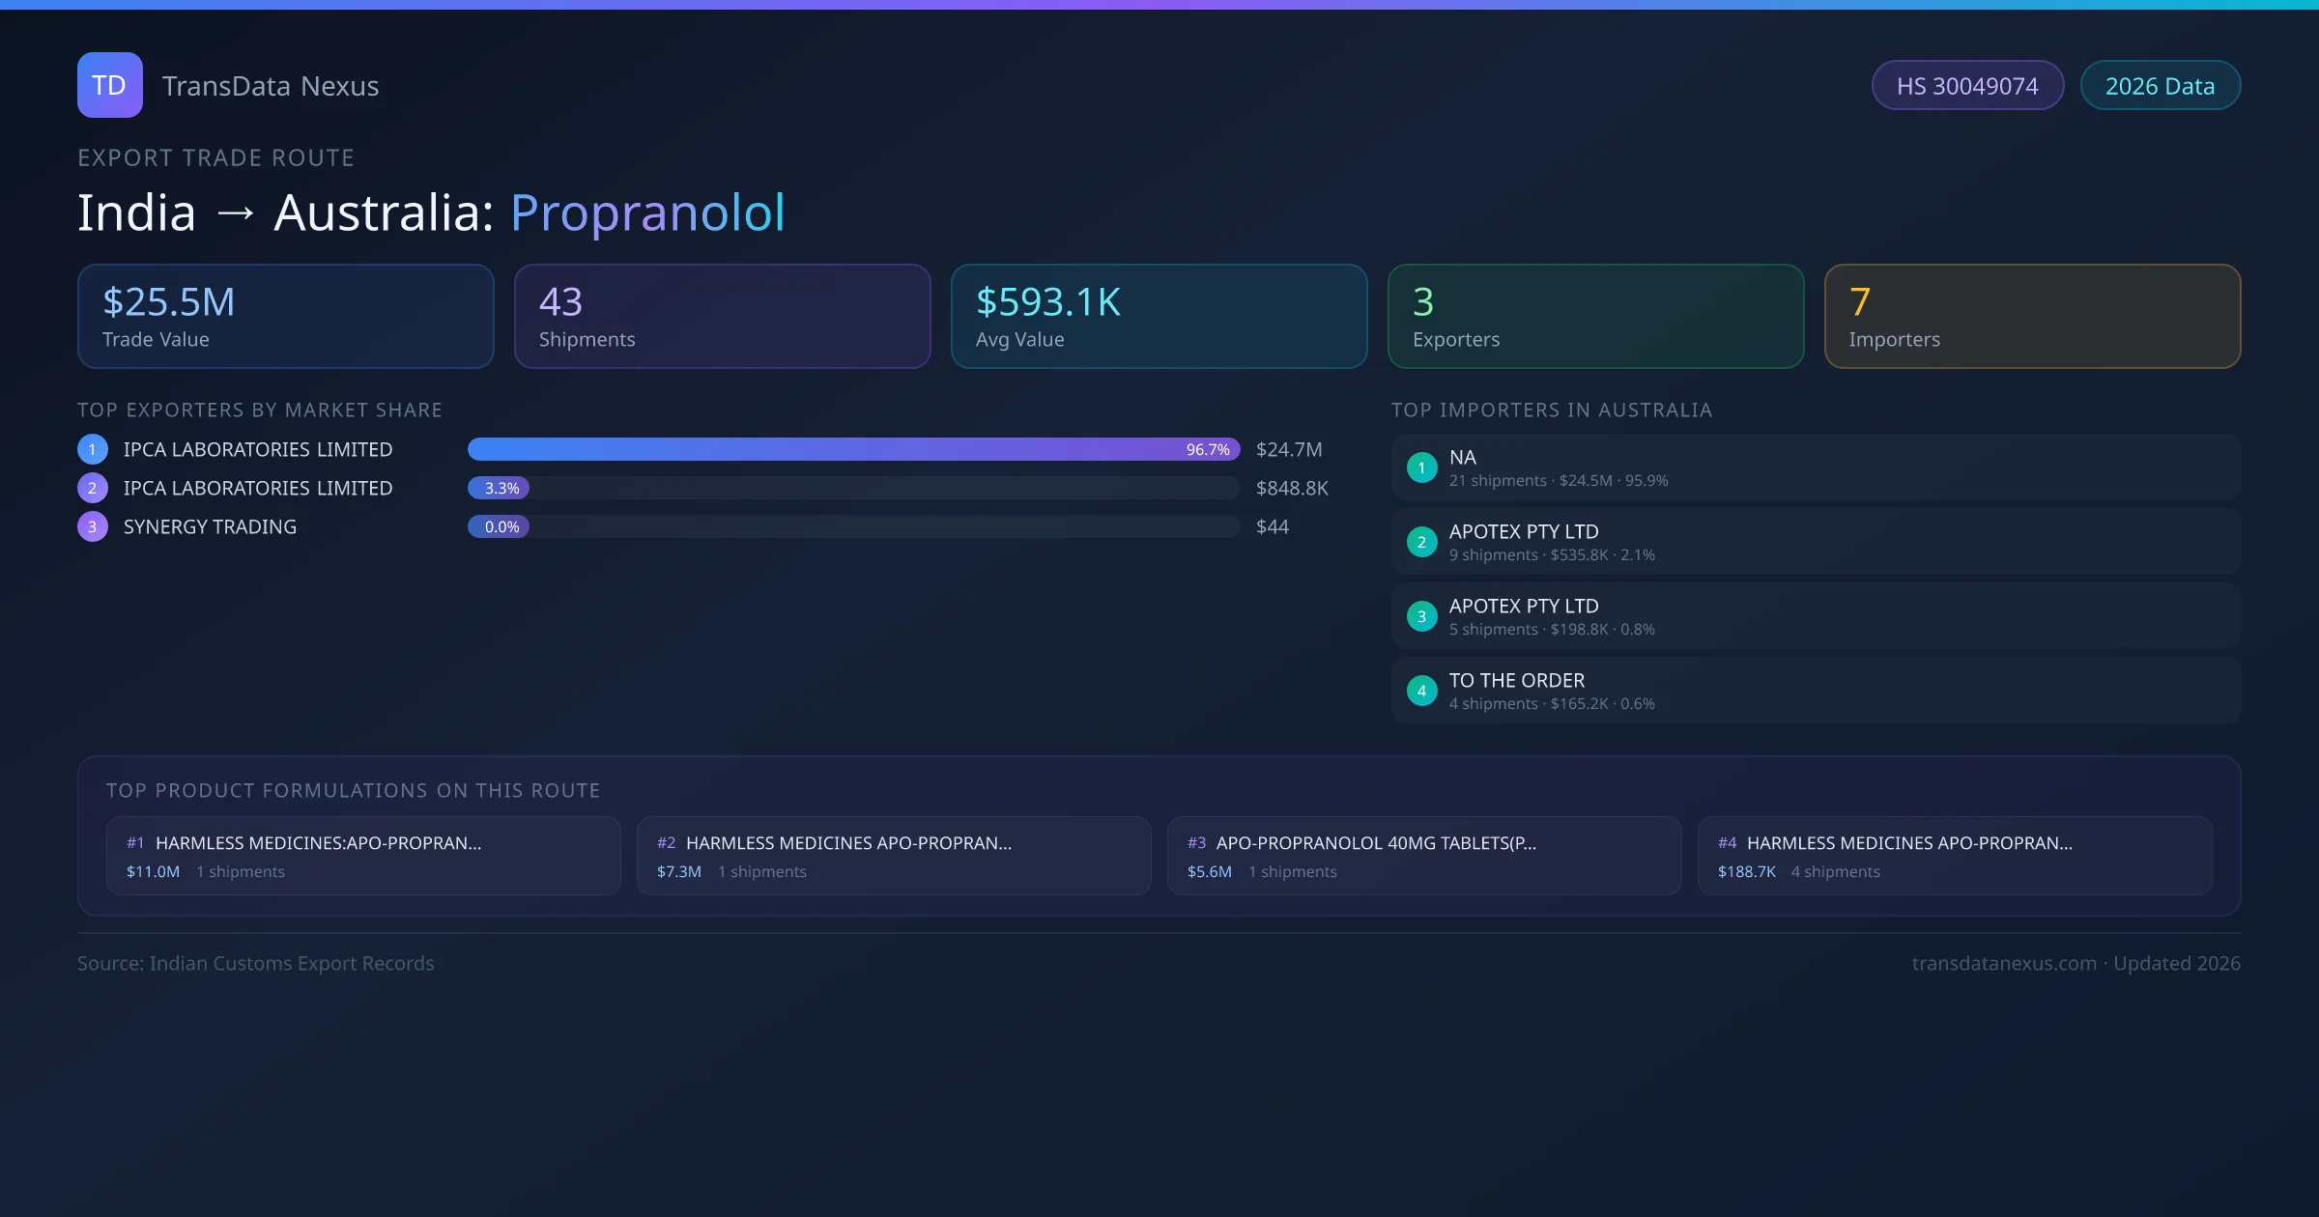Open formulation #1 Harmless Medicines $11.0M card

tap(363, 856)
